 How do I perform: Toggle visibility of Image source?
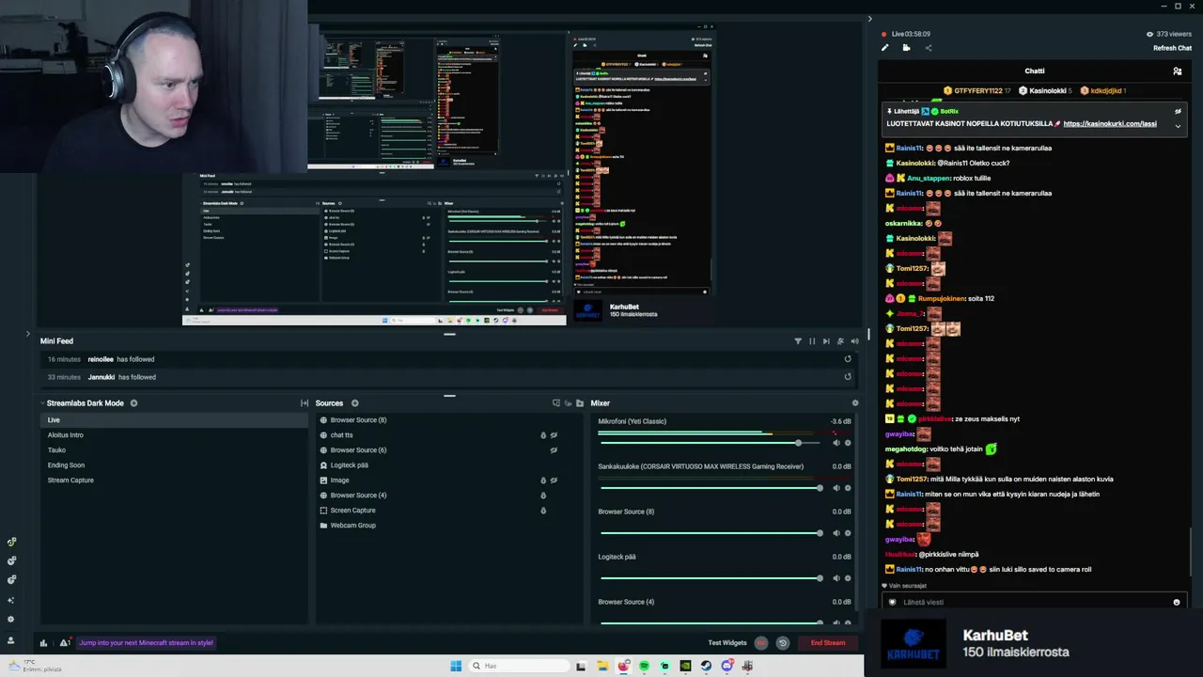point(554,480)
